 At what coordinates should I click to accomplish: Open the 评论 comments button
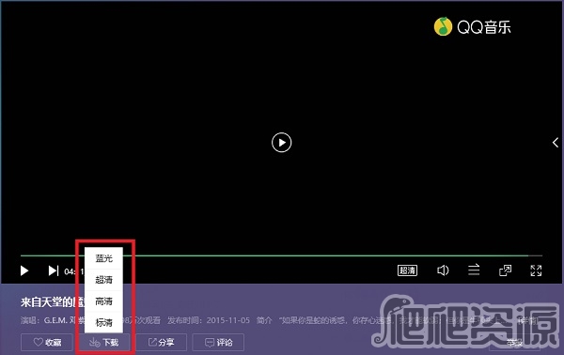click(218, 343)
